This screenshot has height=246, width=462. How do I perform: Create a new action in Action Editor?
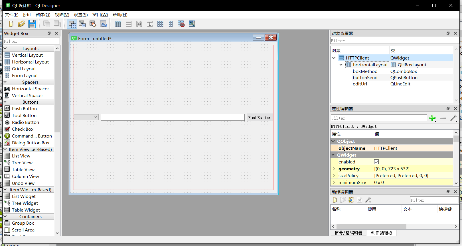tap(335, 200)
